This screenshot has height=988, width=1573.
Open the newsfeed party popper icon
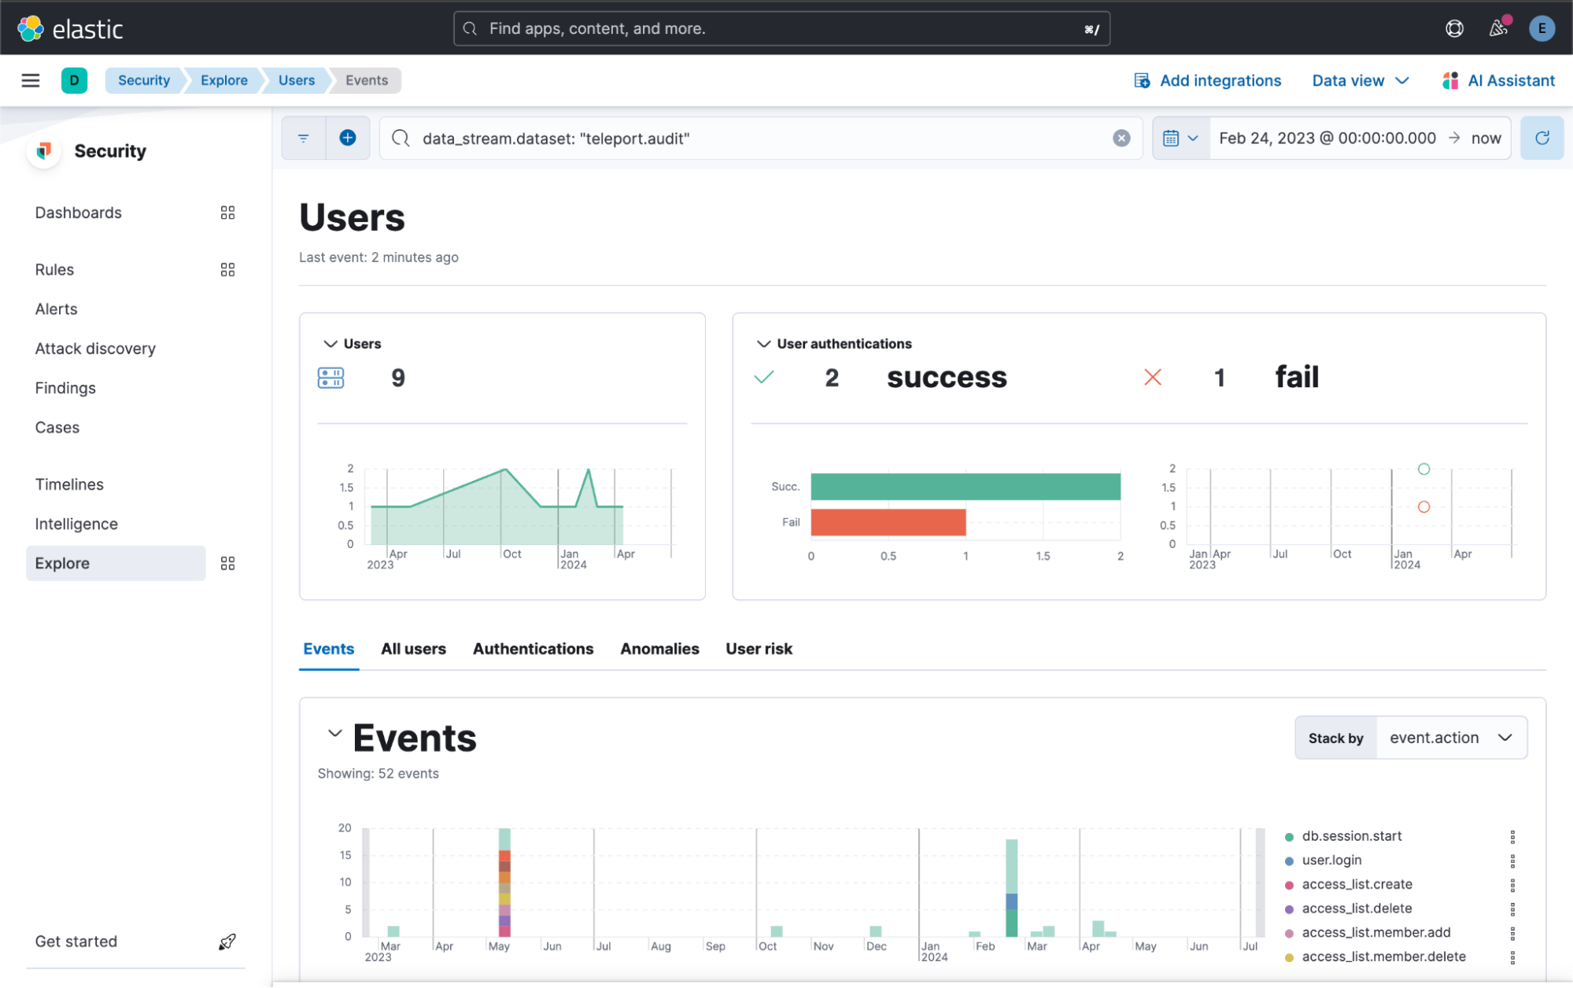pyautogui.click(x=1498, y=28)
